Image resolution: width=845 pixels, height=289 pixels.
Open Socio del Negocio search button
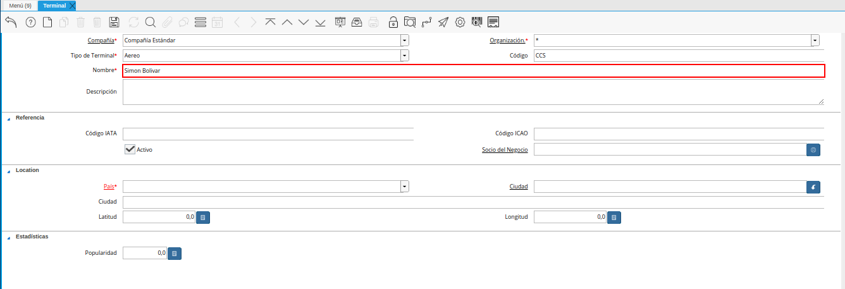click(x=813, y=150)
